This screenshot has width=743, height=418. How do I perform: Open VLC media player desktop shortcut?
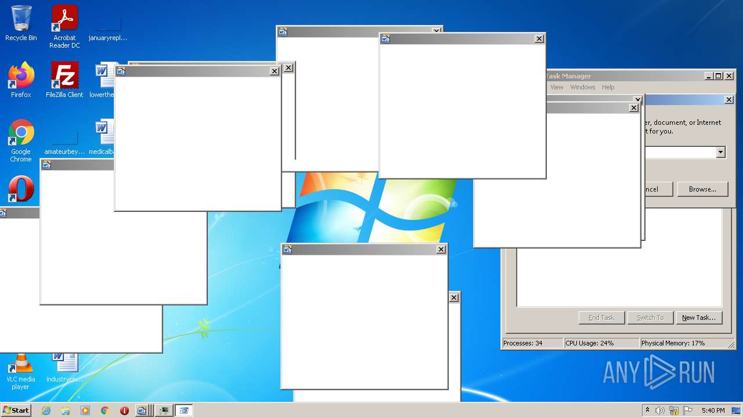click(21, 372)
